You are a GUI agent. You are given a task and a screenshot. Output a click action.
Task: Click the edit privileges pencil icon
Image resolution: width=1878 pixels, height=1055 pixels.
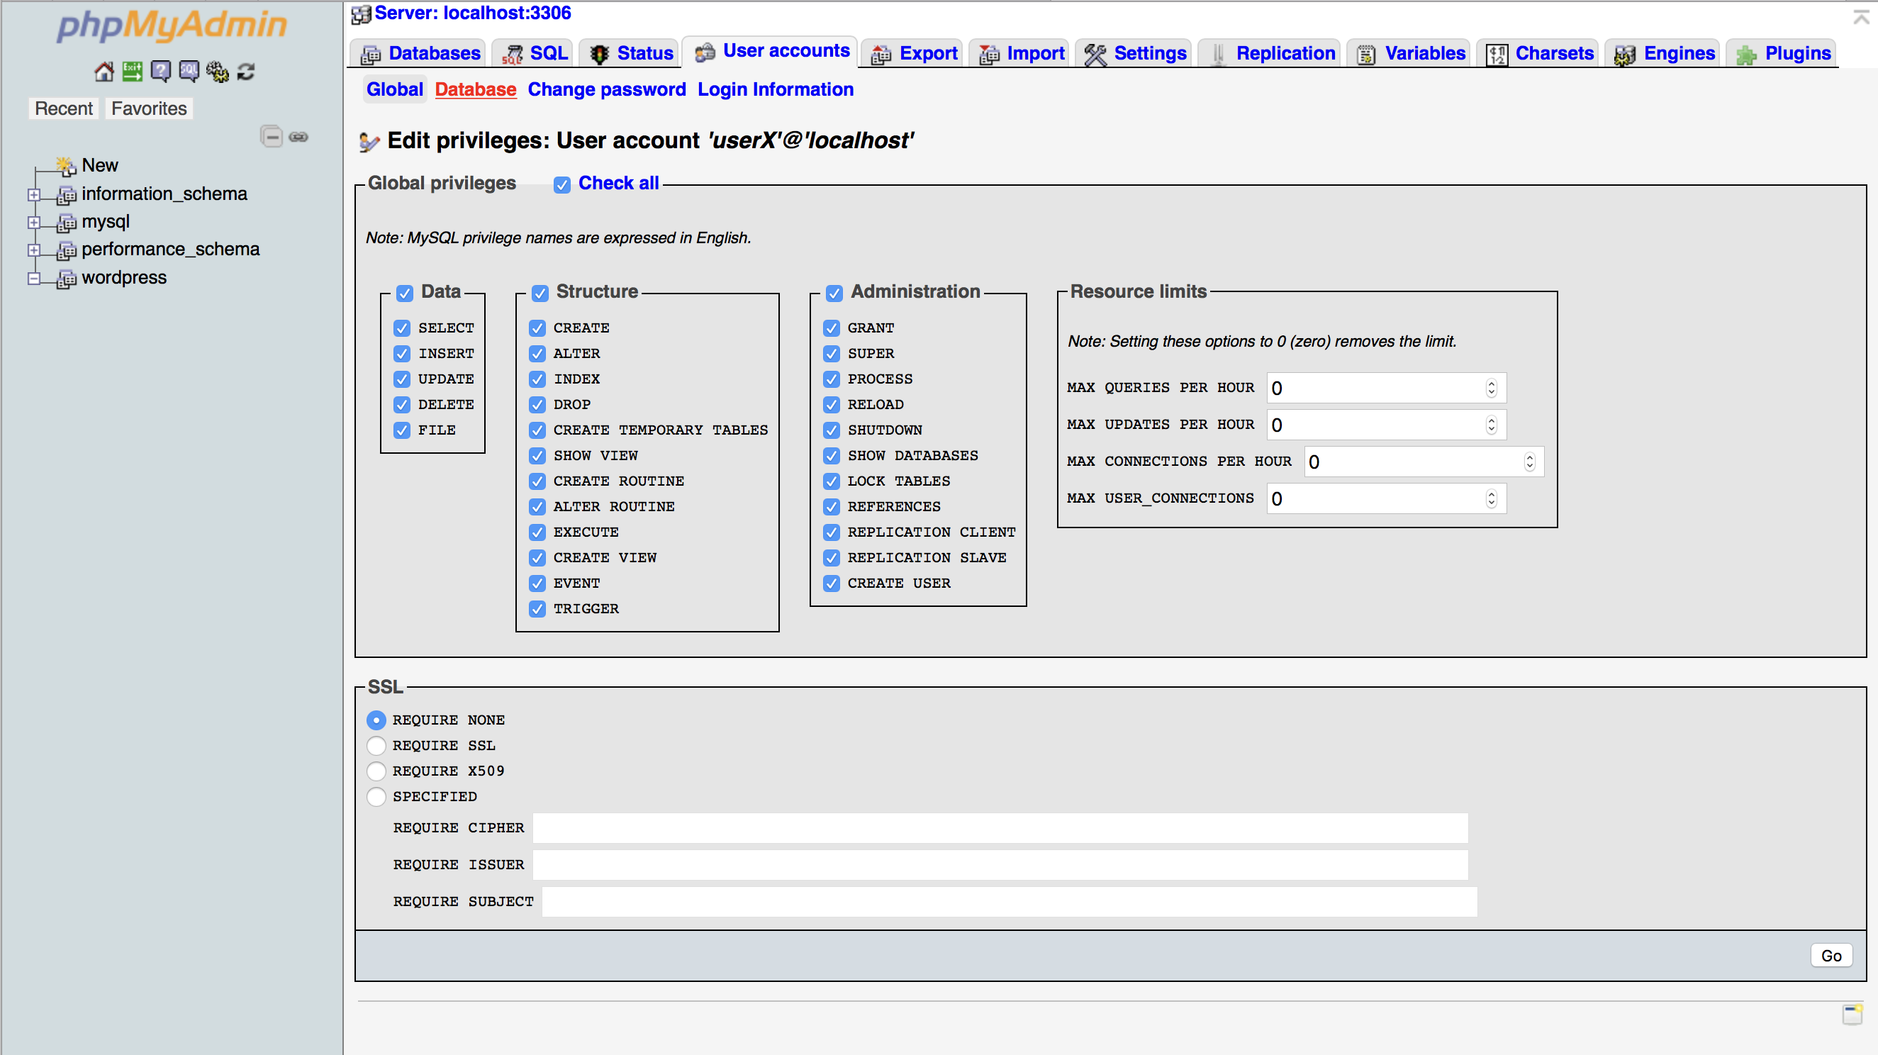pyautogui.click(x=369, y=141)
